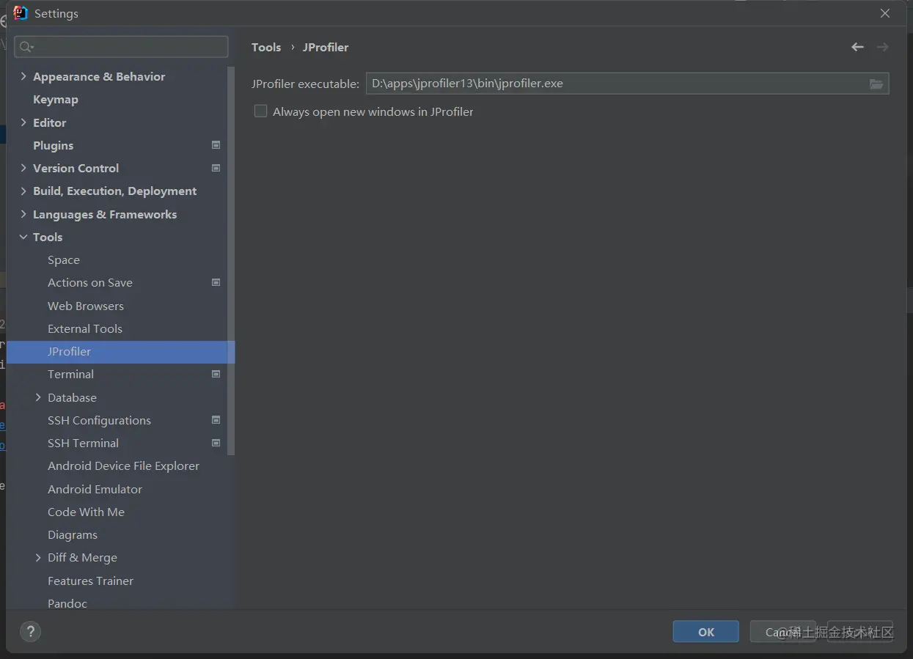The image size is (913, 659).
Task: Click the search magnifier icon in settings search
Action: (x=26, y=47)
